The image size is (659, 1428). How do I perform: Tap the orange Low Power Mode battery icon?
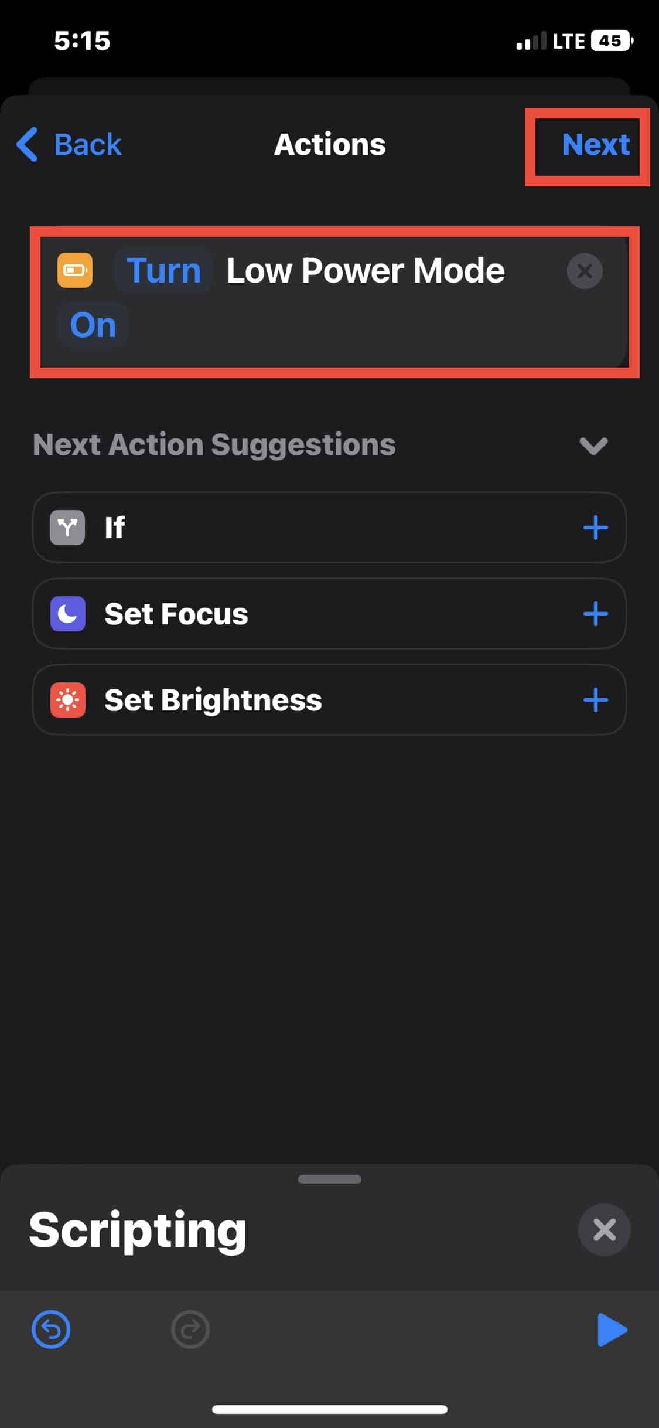[x=74, y=270]
